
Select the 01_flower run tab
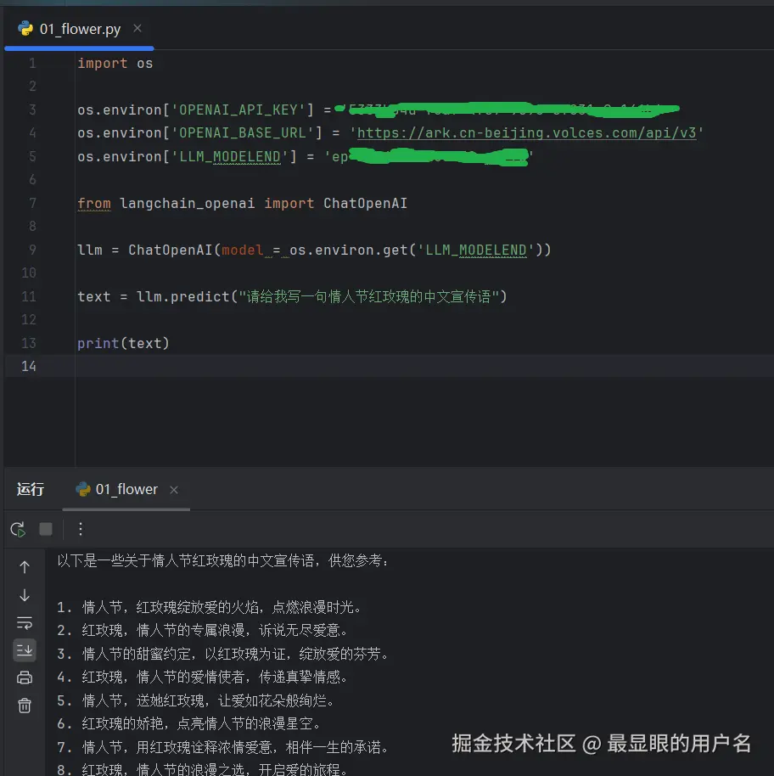click(126, 489)
